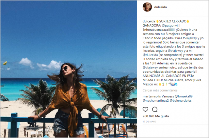The height and width of the screenshot is (138, 209).
Task: Open the @dulceida mention in caption
Action: [x=150, y=55]
